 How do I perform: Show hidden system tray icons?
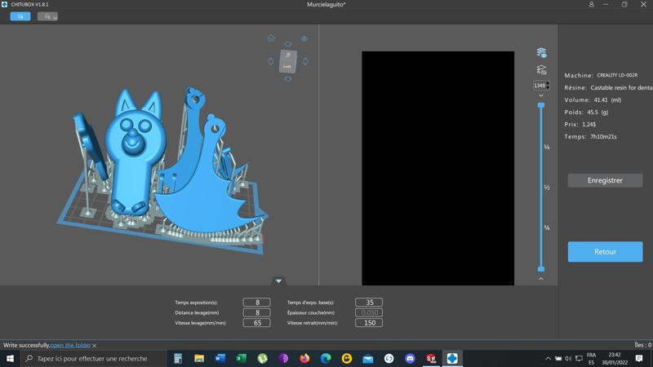[x=548, y=358]
